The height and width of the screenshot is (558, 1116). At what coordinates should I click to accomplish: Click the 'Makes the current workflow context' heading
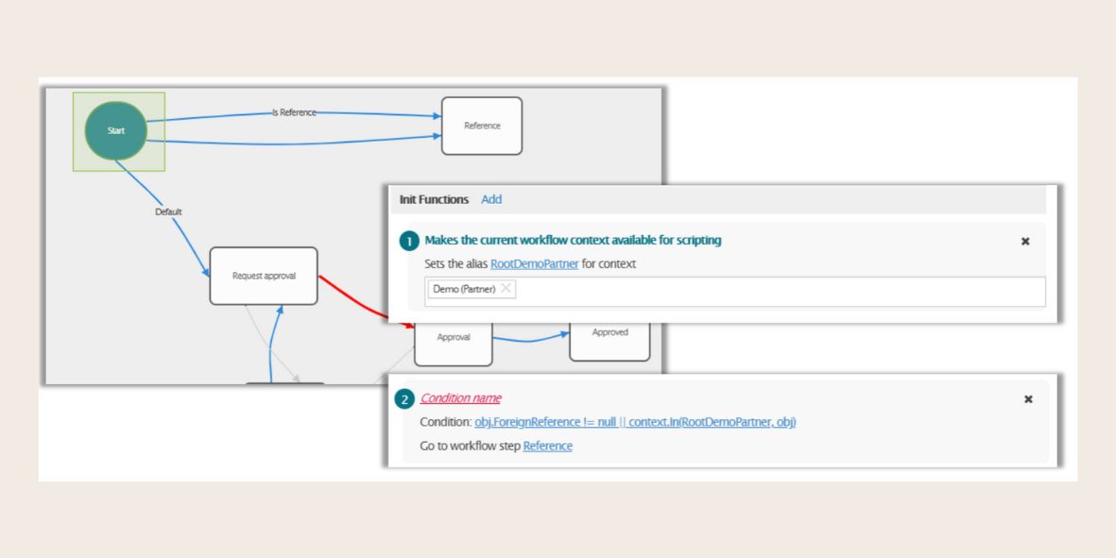tap(573, 241)
